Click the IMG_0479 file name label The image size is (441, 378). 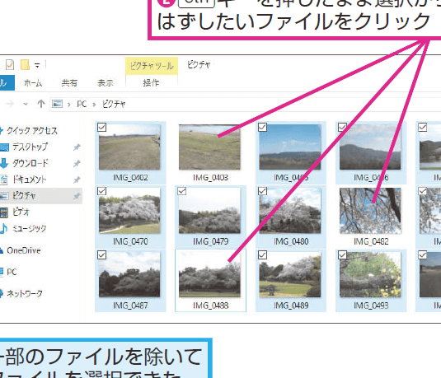click(211, 241)
